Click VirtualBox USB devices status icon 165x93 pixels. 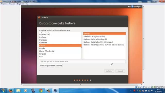click(x=141, y=87)
